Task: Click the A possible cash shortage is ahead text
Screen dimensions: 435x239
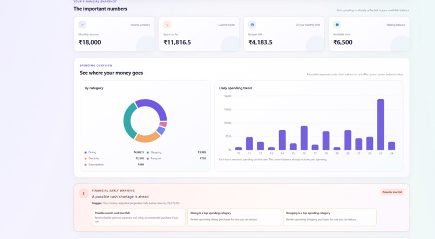Action: [x=120, y=196]
